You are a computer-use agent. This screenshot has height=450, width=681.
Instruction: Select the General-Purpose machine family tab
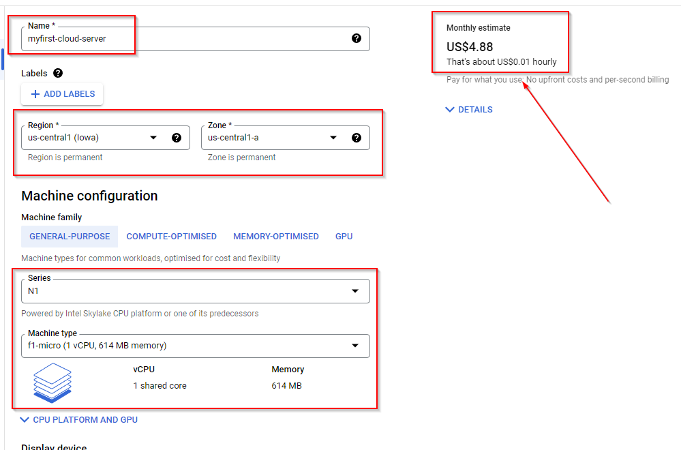tap(70, 237)
